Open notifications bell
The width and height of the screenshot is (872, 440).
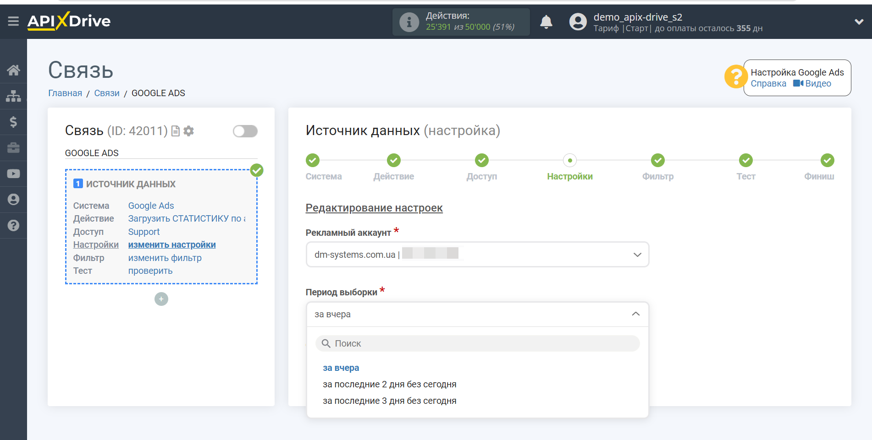pos(546,22)
